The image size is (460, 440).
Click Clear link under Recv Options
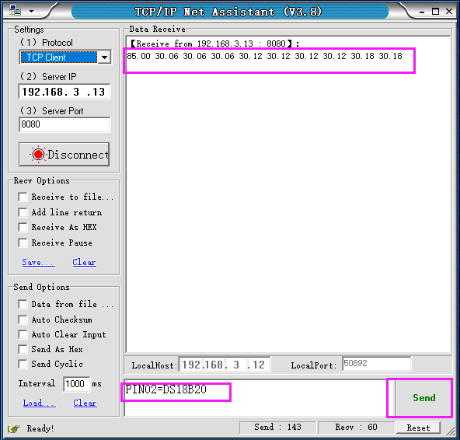pos(84,262)
